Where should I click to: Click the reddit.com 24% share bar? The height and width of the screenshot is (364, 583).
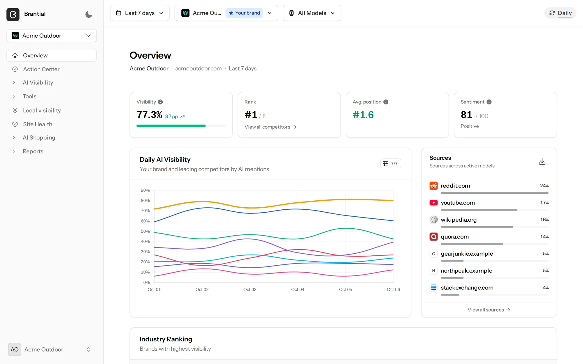tap(495, 193)
